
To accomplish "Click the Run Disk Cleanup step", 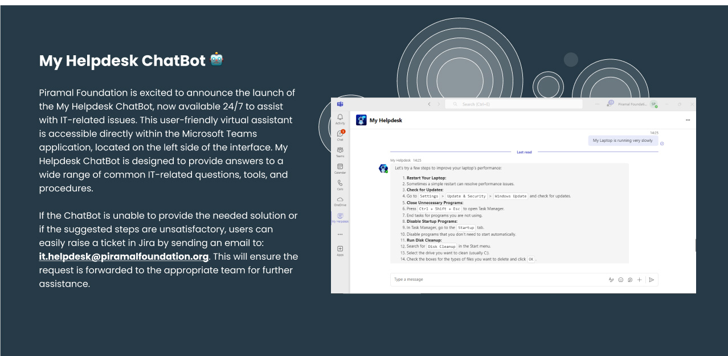I will 424,240.
